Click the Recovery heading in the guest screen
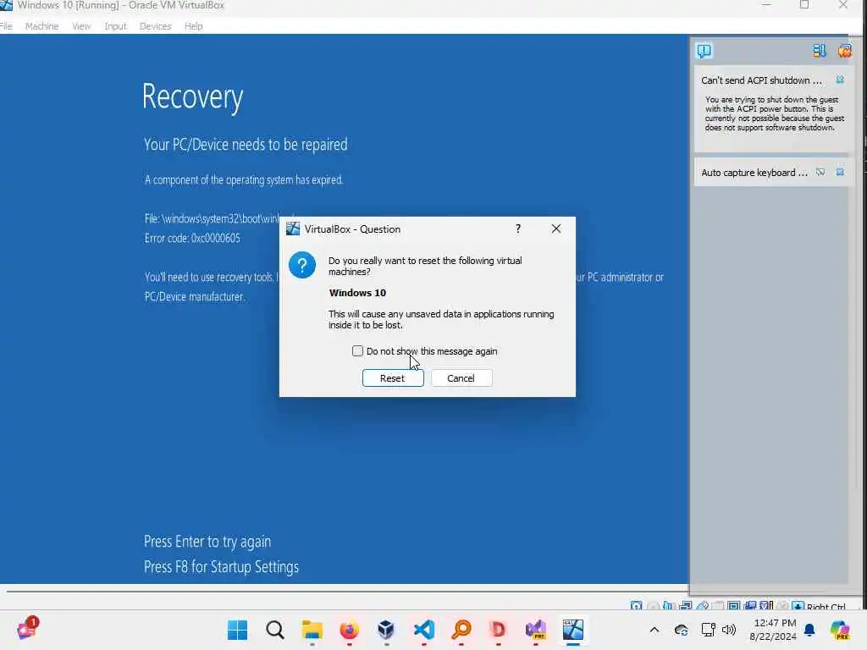The width and height of the screenshot is (867, 650). tap(192, 96)
